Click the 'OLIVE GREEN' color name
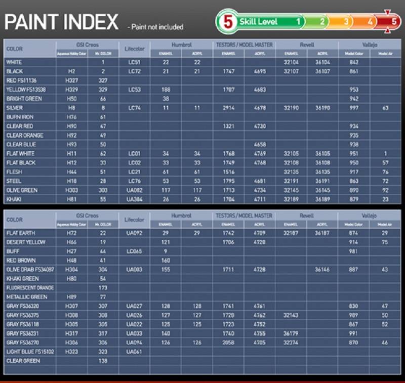Screen dimensions: 405x383 22,190
